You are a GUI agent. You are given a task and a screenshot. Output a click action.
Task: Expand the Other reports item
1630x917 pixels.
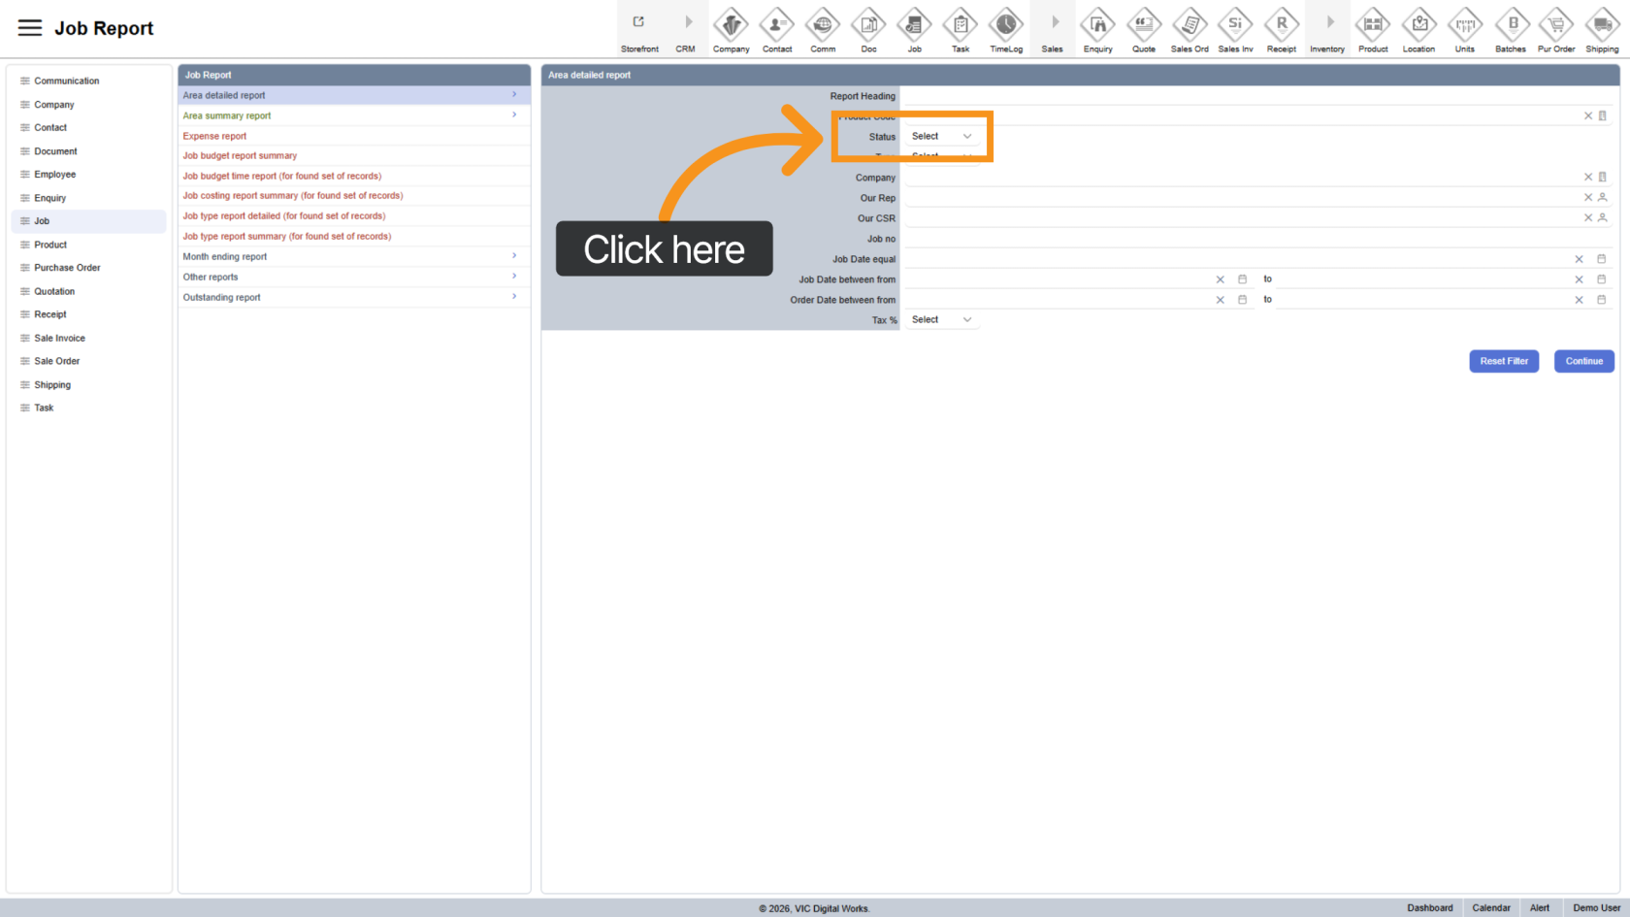pos(514,277)
